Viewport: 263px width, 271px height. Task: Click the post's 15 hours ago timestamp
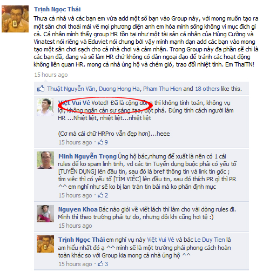click(51, 75)
